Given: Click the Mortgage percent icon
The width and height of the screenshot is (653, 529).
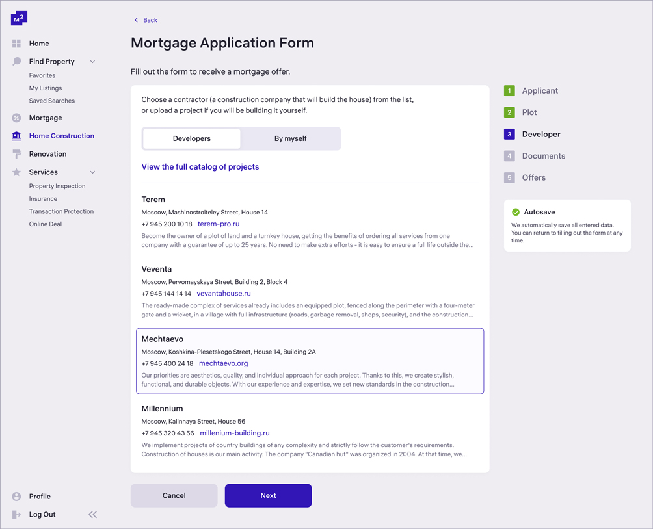Looking at the screenshot, I should (16, 118).
